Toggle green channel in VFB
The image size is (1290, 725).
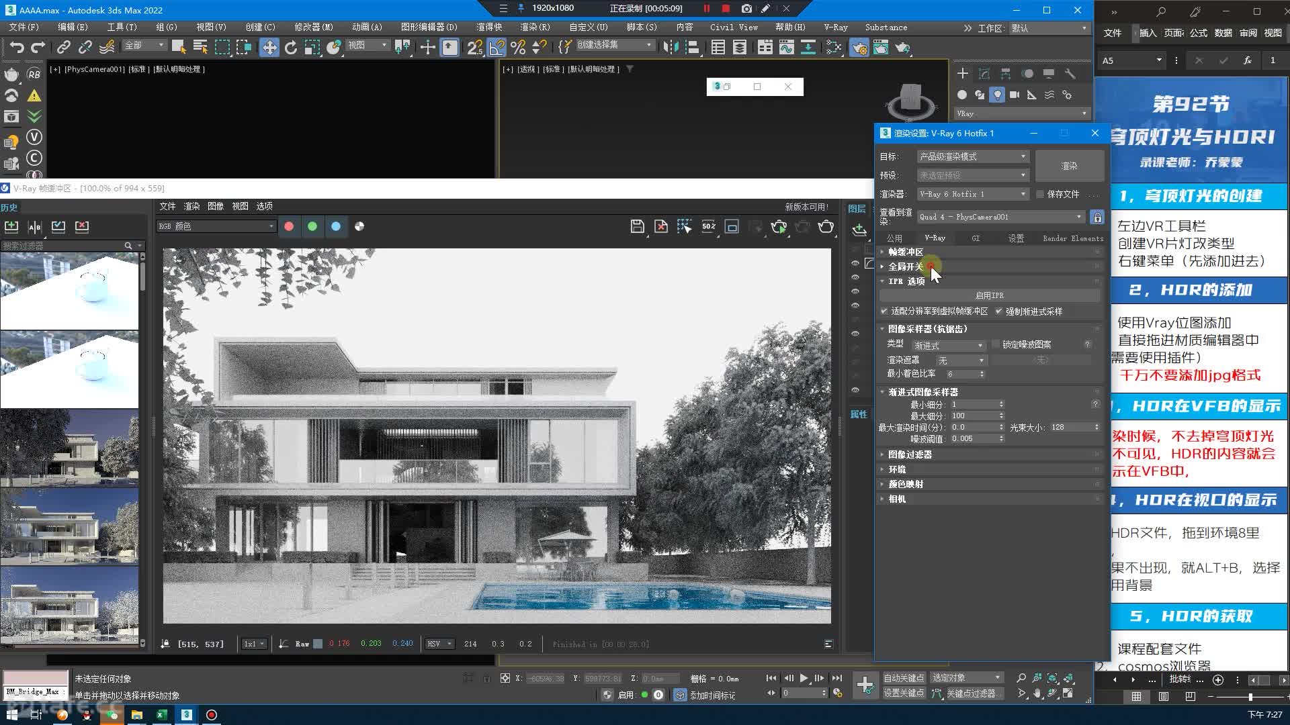coord(312,226)
